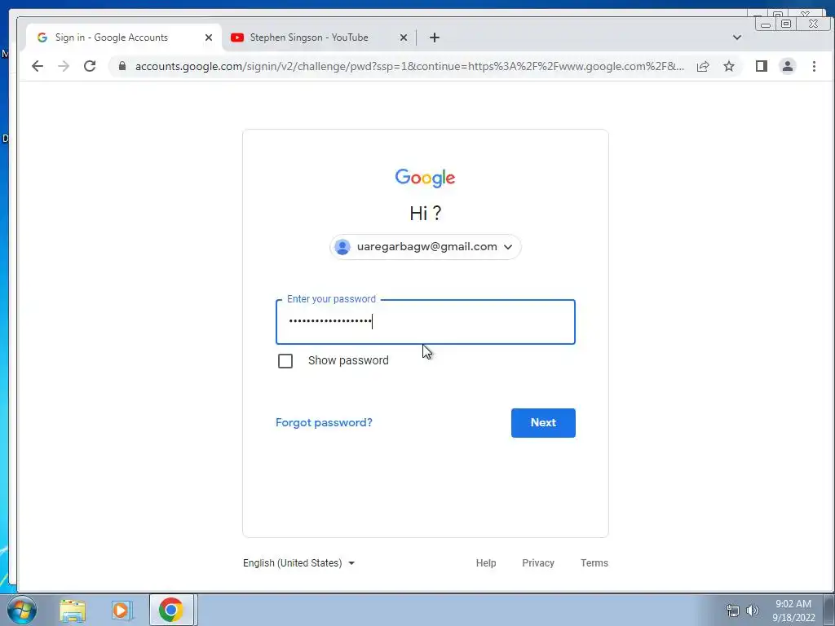Open the Forgot password? link
835x626 pixels.
coord(324,423)
